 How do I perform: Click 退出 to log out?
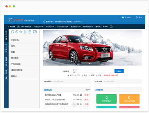140,17
